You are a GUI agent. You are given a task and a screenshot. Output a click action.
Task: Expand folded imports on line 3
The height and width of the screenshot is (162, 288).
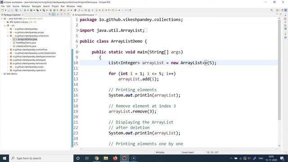pos(79,30)
